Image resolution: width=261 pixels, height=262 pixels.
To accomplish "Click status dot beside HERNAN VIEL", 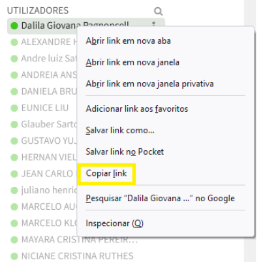I will point(14,157).
